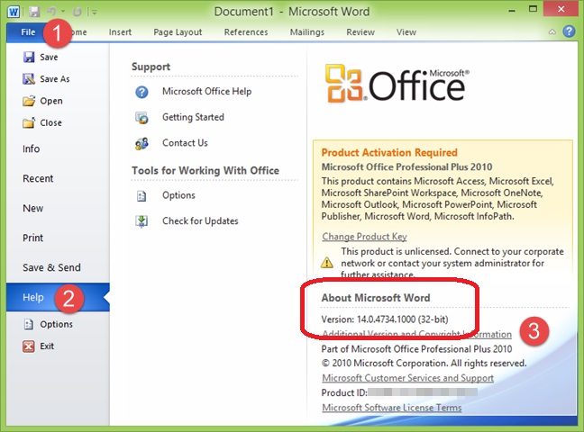Click the Check for Updates download icon
This screenshot has width=584, height=432.
(141, 221)
